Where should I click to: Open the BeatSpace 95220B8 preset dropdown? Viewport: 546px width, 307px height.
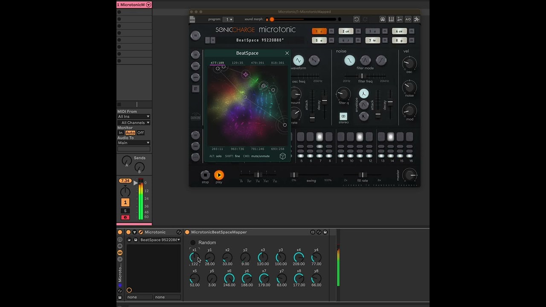(x=160, y=240)
